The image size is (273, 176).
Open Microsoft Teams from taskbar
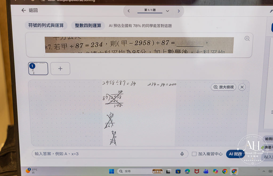(x=206, y=171)
